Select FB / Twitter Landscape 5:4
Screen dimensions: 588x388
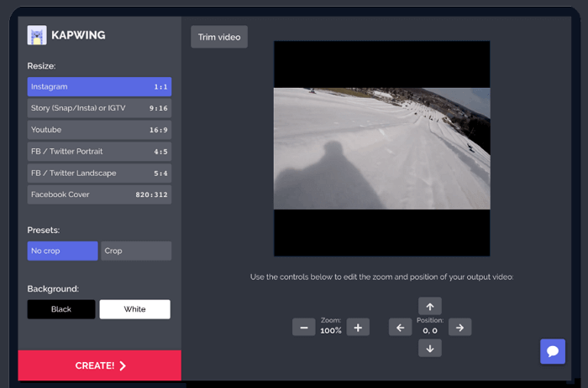[99, 173]
